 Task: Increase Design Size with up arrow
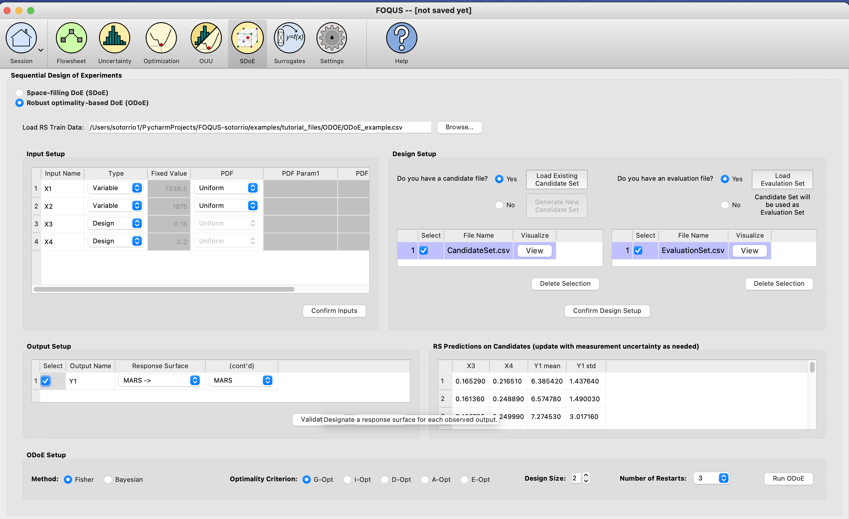point(586,475)
